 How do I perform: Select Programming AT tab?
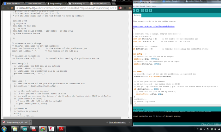(x=56, y=3)
